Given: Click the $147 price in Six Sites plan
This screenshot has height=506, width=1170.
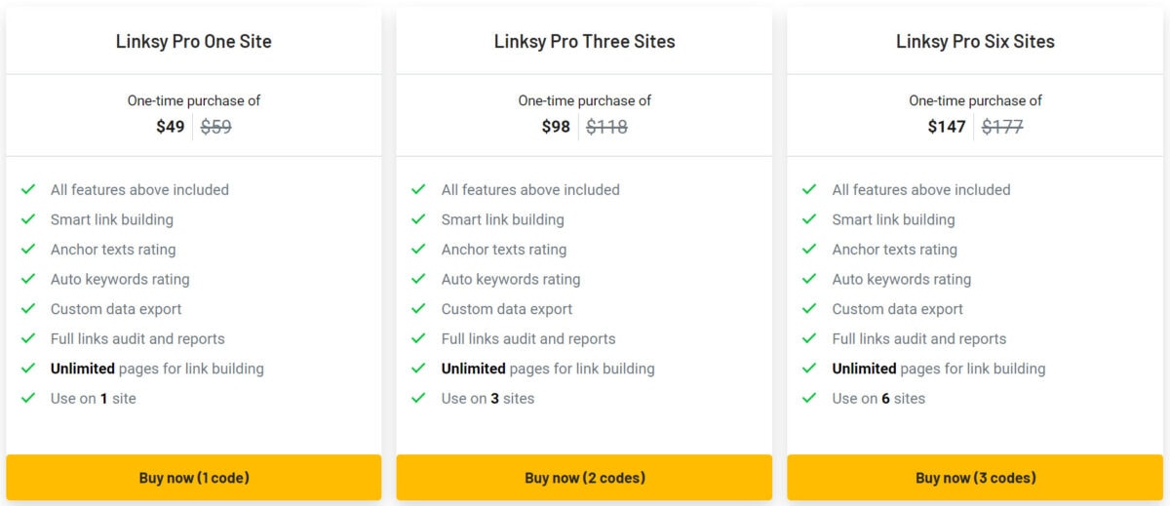Looking at the screenshot, I should click(x=947, y=127).
